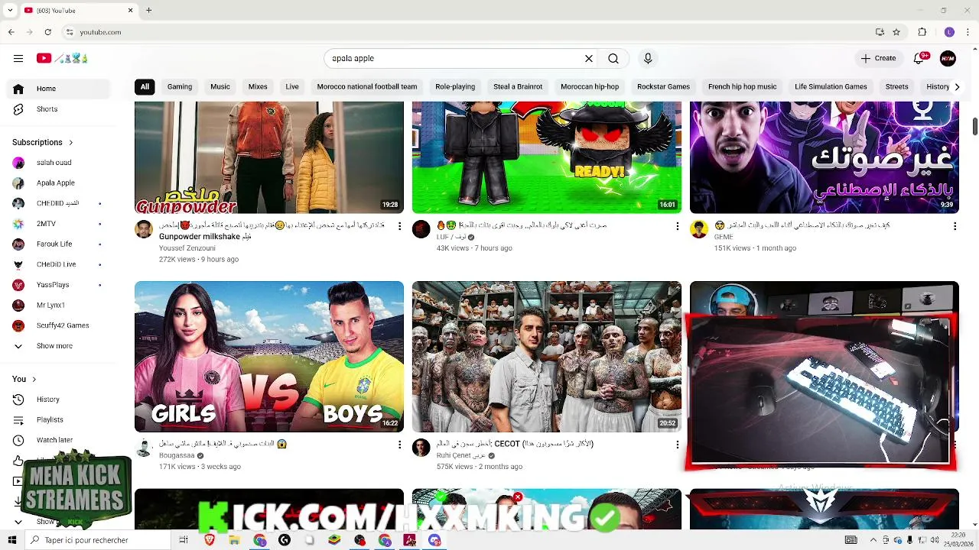This screenshot has height=550, width=979.
Task: Open Youssef Zenzouni channel avatar
Action: point(144,229)
